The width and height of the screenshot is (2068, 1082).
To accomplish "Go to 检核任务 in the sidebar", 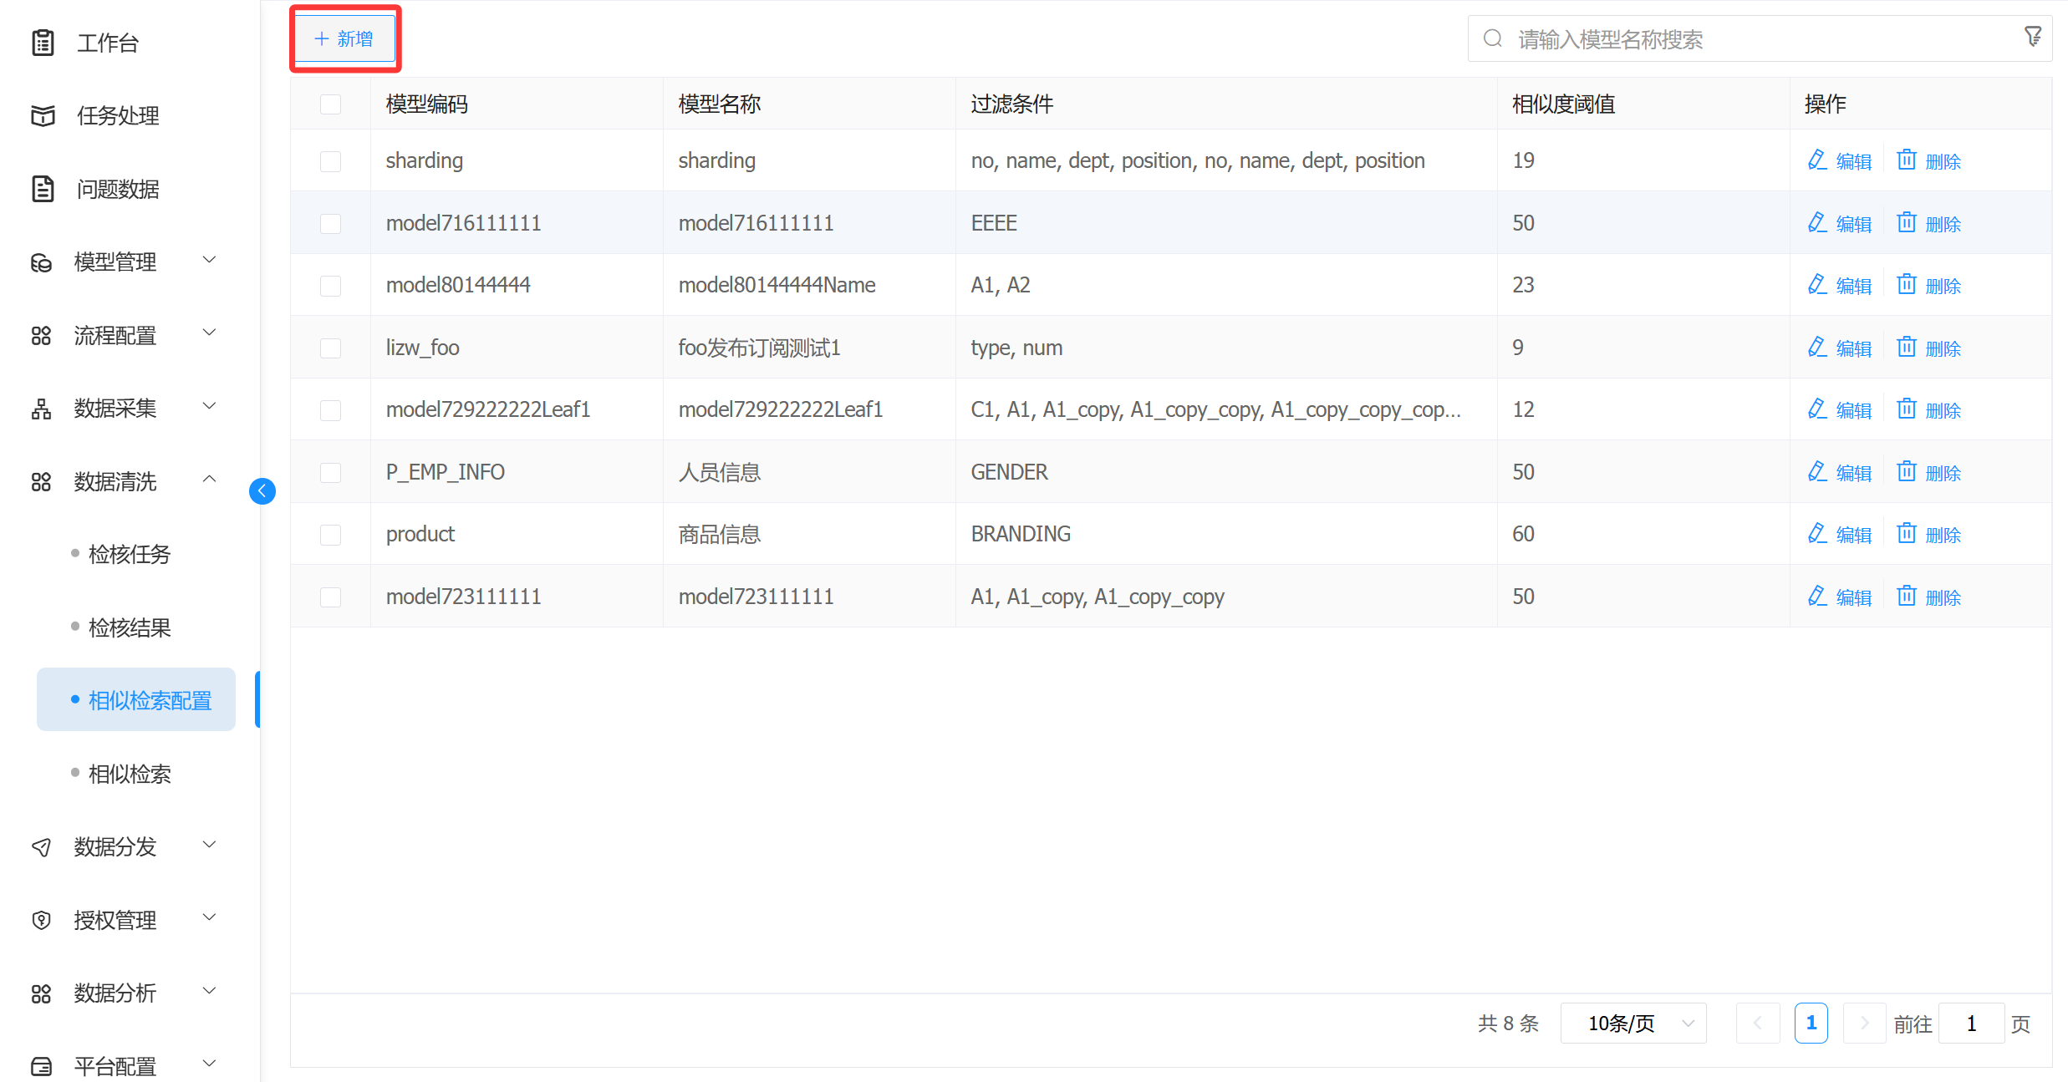I will (x=130, y=554).
